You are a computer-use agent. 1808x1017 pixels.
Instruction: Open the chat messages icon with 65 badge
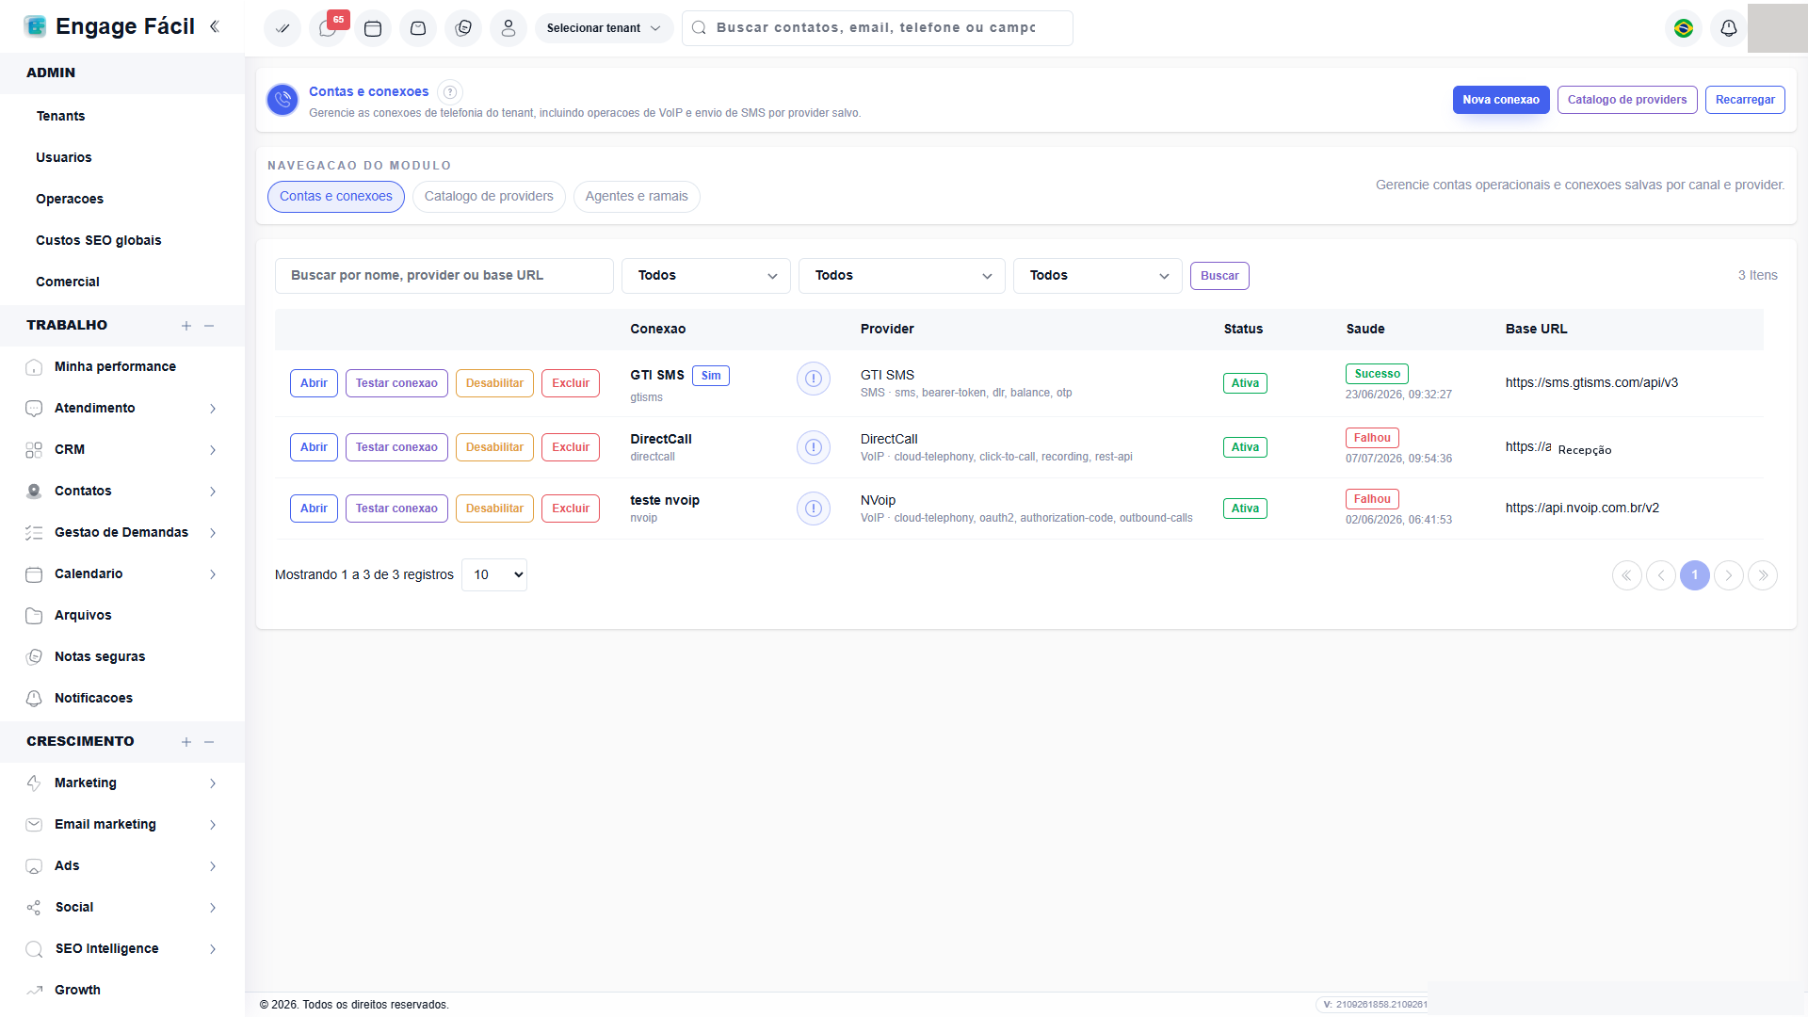pyautogui.click(x=328, y=28)
